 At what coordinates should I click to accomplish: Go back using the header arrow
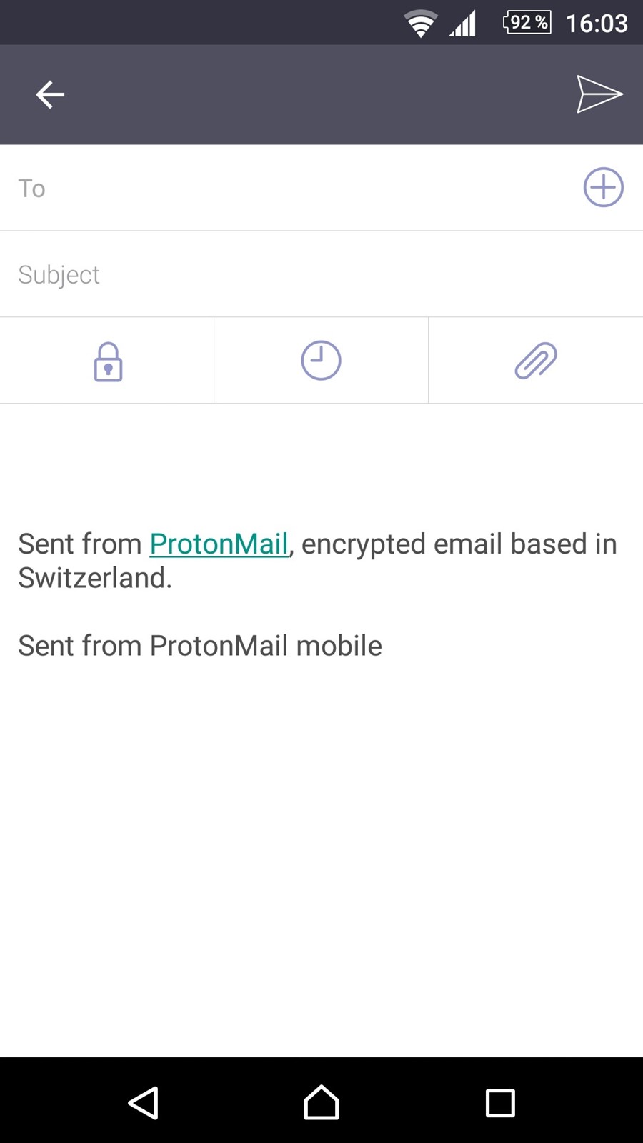coord(50,94)
